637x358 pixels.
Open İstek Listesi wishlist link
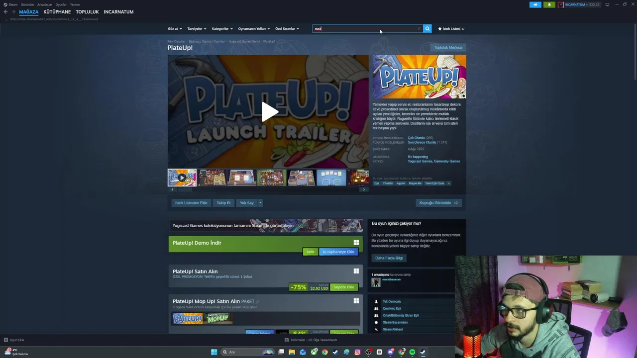click(x=451, y=29)
